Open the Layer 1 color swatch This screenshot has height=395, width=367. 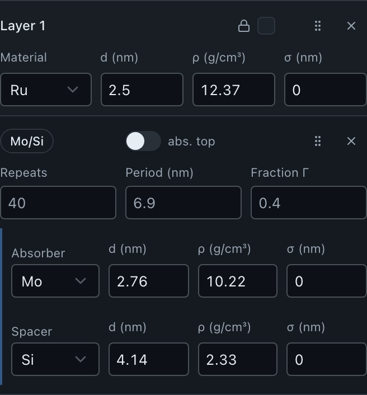266,26
